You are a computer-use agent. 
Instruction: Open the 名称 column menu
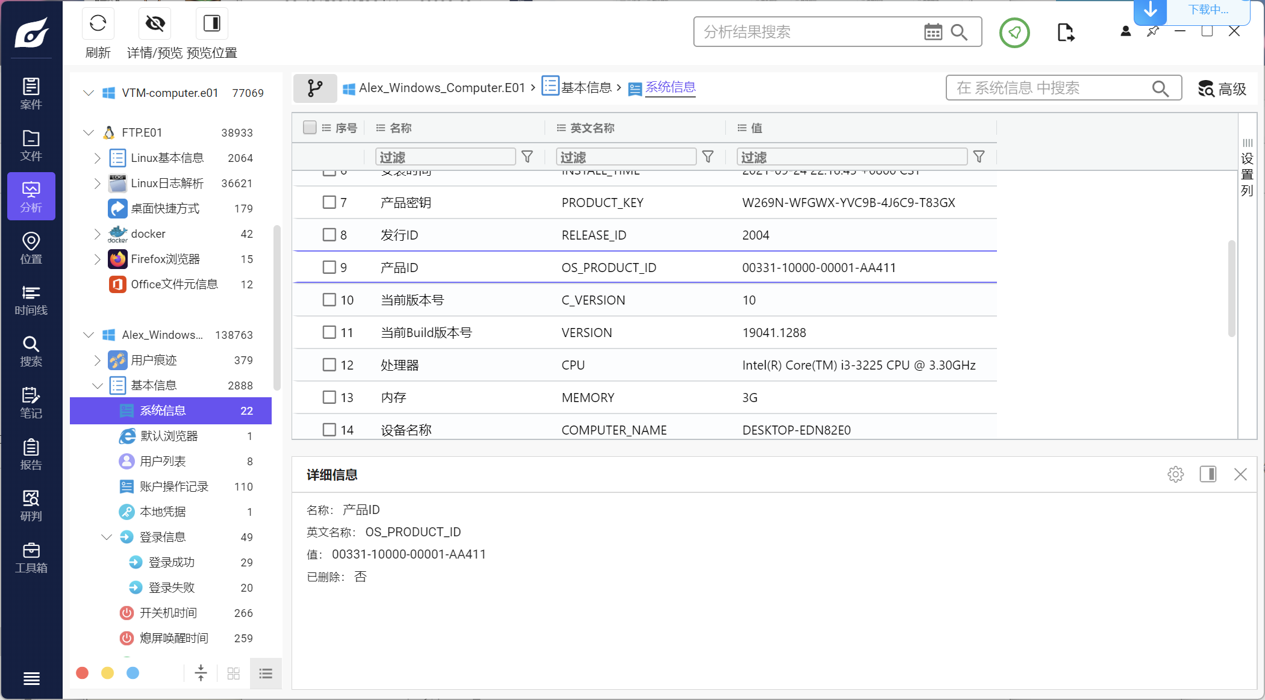pos(380,128)
